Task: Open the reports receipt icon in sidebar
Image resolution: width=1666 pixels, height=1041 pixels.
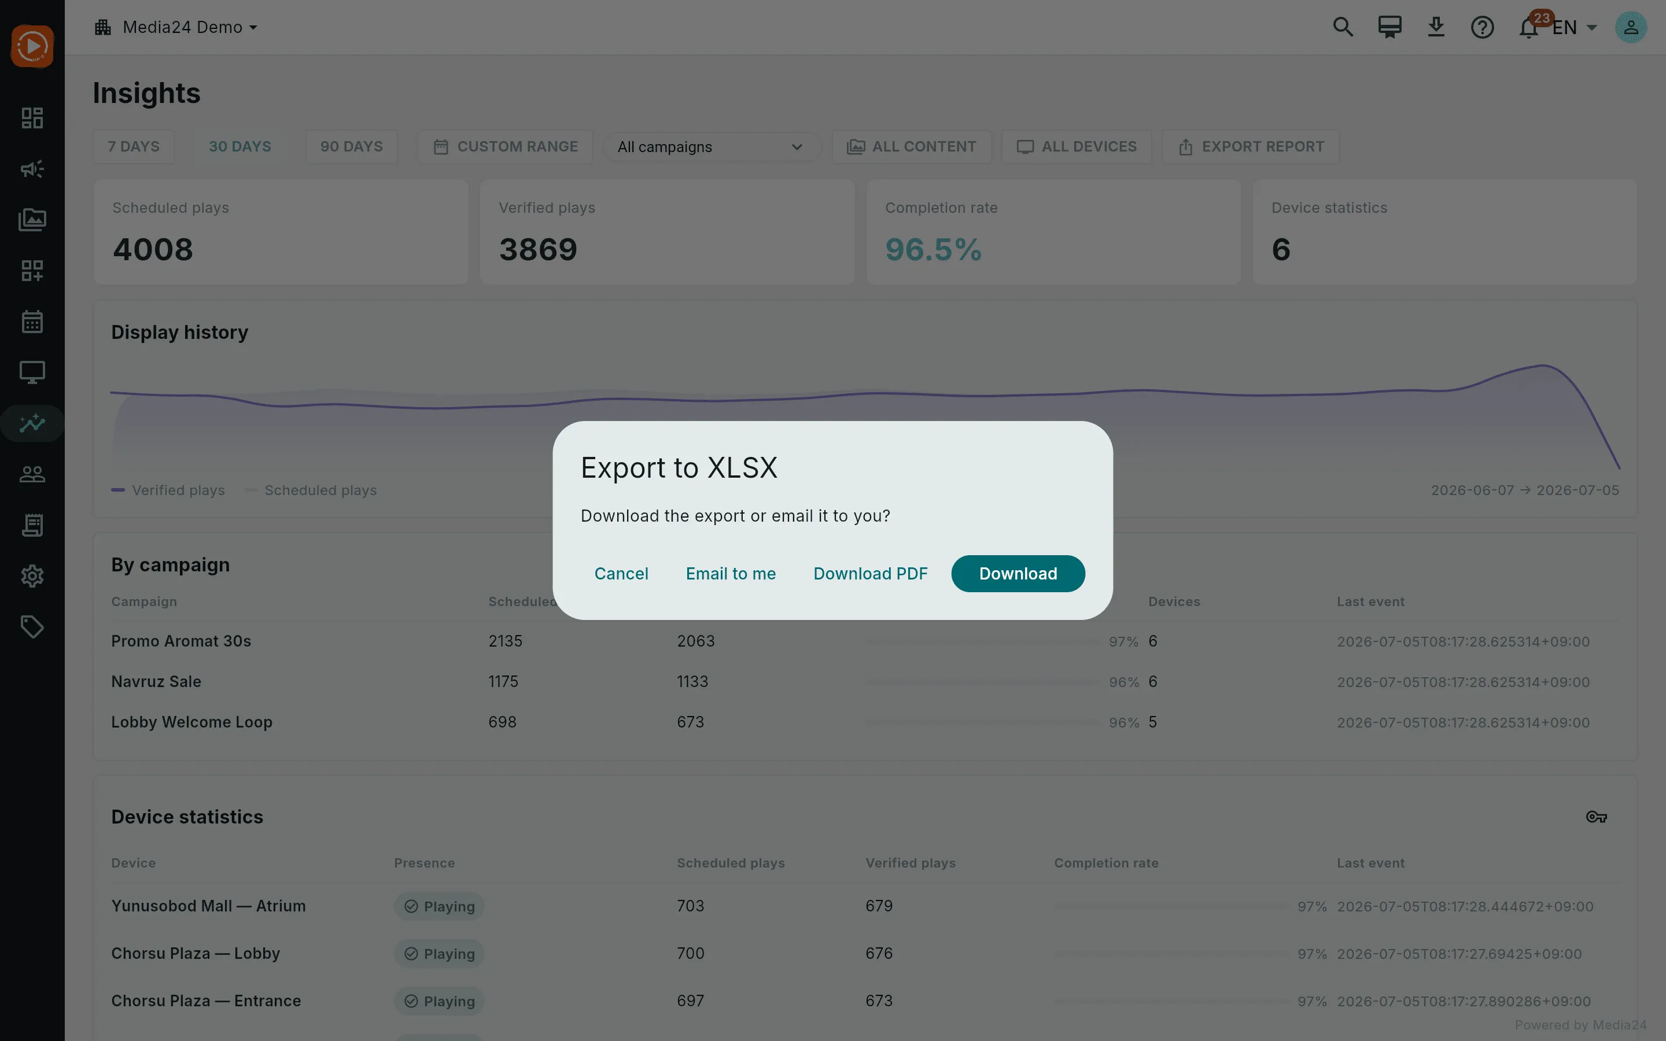Action: pyautogui.click(x=32, y=525)
